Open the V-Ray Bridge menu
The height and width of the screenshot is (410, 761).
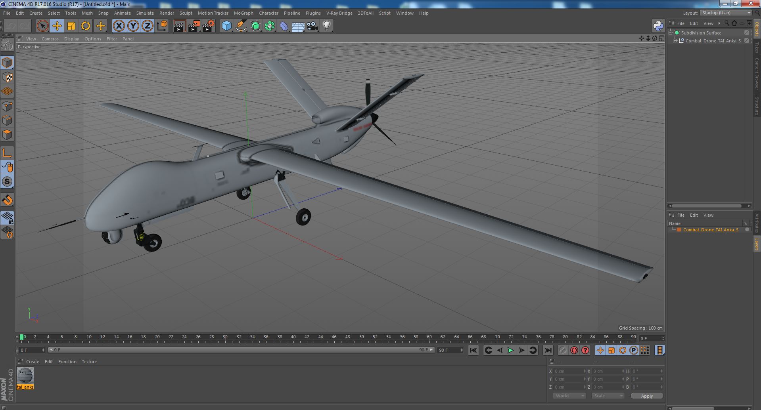coord(339,13)
